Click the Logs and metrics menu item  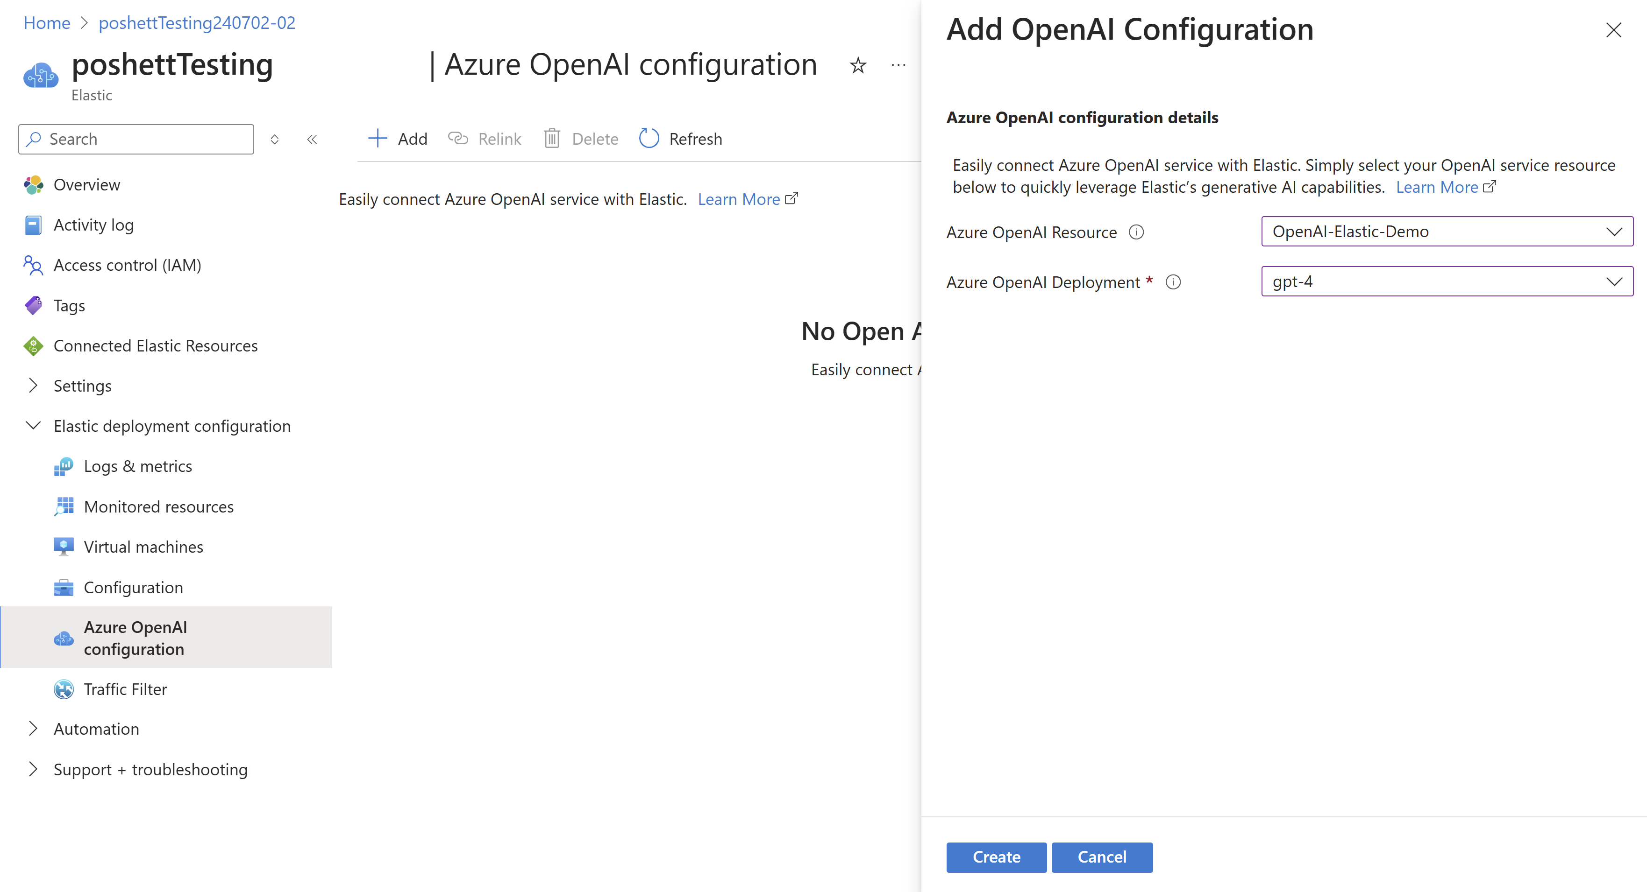click(136, 466)
